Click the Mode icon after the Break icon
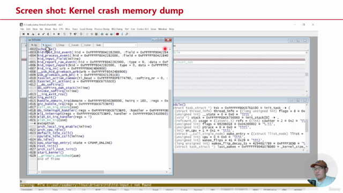The height and width of the screenshot is (193, 343). click(x=64, y=34)
